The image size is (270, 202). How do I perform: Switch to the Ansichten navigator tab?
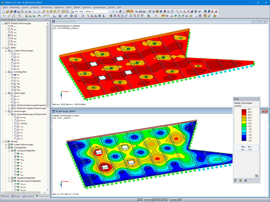[28, 196]
